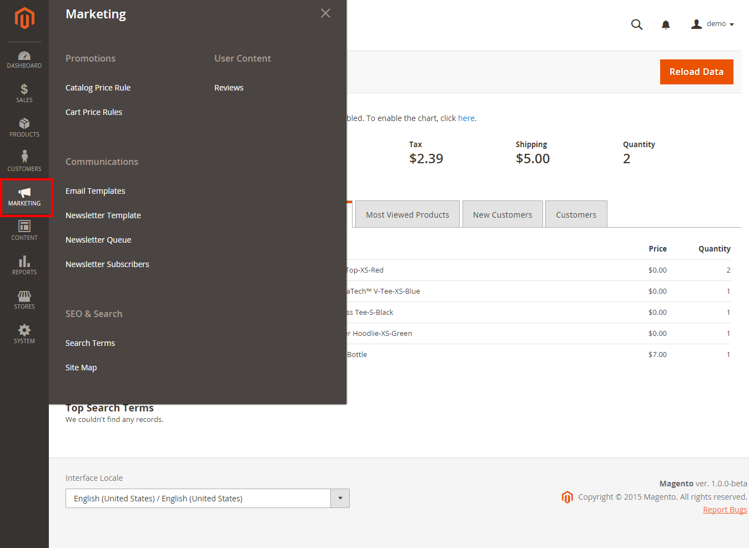Follow the Report Bugs link

(x=725, y=510)
